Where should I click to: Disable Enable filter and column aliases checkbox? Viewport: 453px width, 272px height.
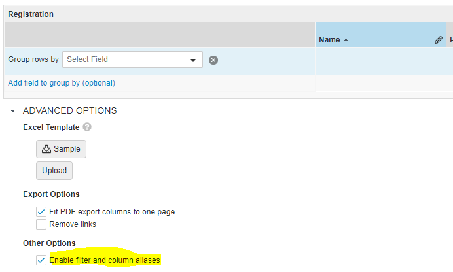click(41, 260)
